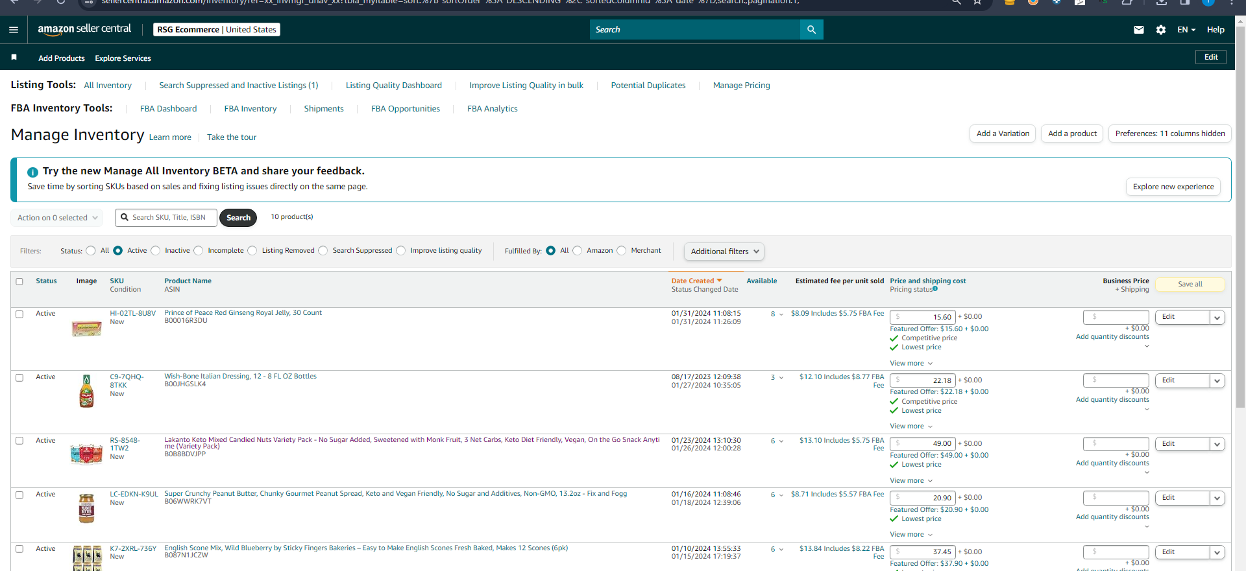Select the Search Suppressed status filter
The height and width of the screenshot is (571, 1246).
click(x=323, y=251)
